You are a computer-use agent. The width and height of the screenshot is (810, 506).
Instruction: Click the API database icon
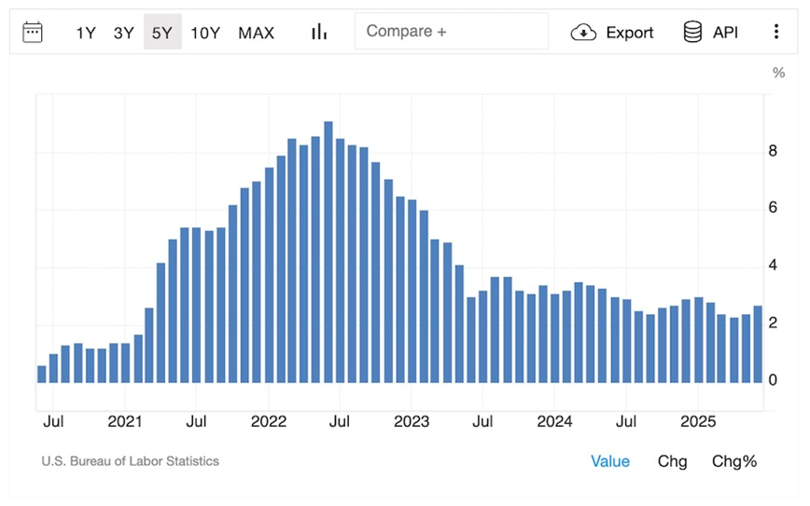pyautogui.click(x=692, y=33)
